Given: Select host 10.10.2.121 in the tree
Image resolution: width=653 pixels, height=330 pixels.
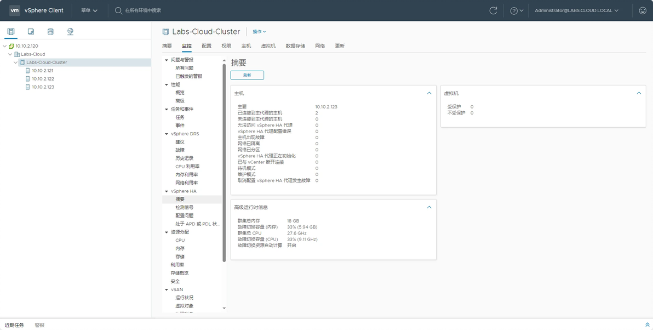Looking at the screenshot, I should pos(43,70).
